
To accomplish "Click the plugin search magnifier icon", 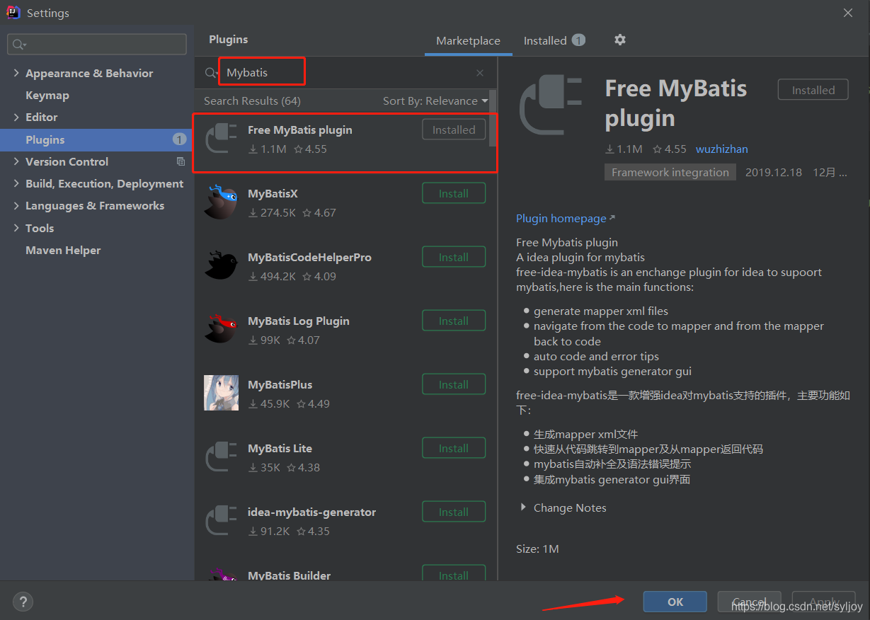I will point(211,73).
